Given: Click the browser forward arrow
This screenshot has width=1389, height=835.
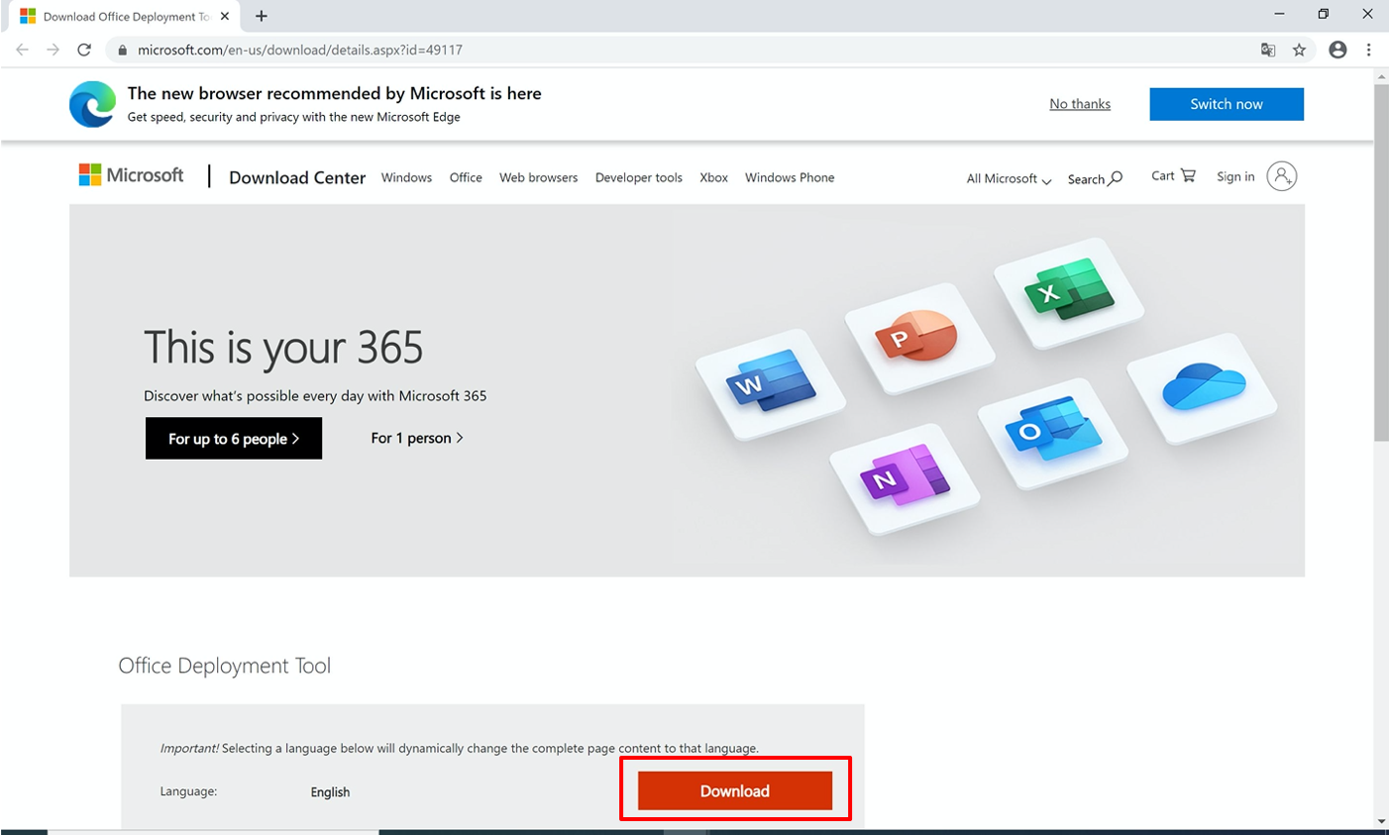Looking at the screenshot, I should (x=53, y=50).
